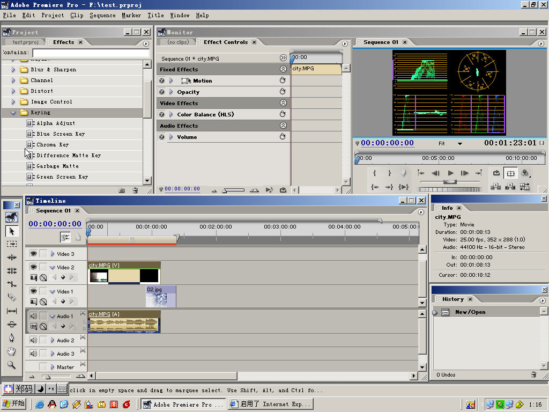549x412 pixels.
Task: Expand the Motion effect properties
Action: [171, 80]
